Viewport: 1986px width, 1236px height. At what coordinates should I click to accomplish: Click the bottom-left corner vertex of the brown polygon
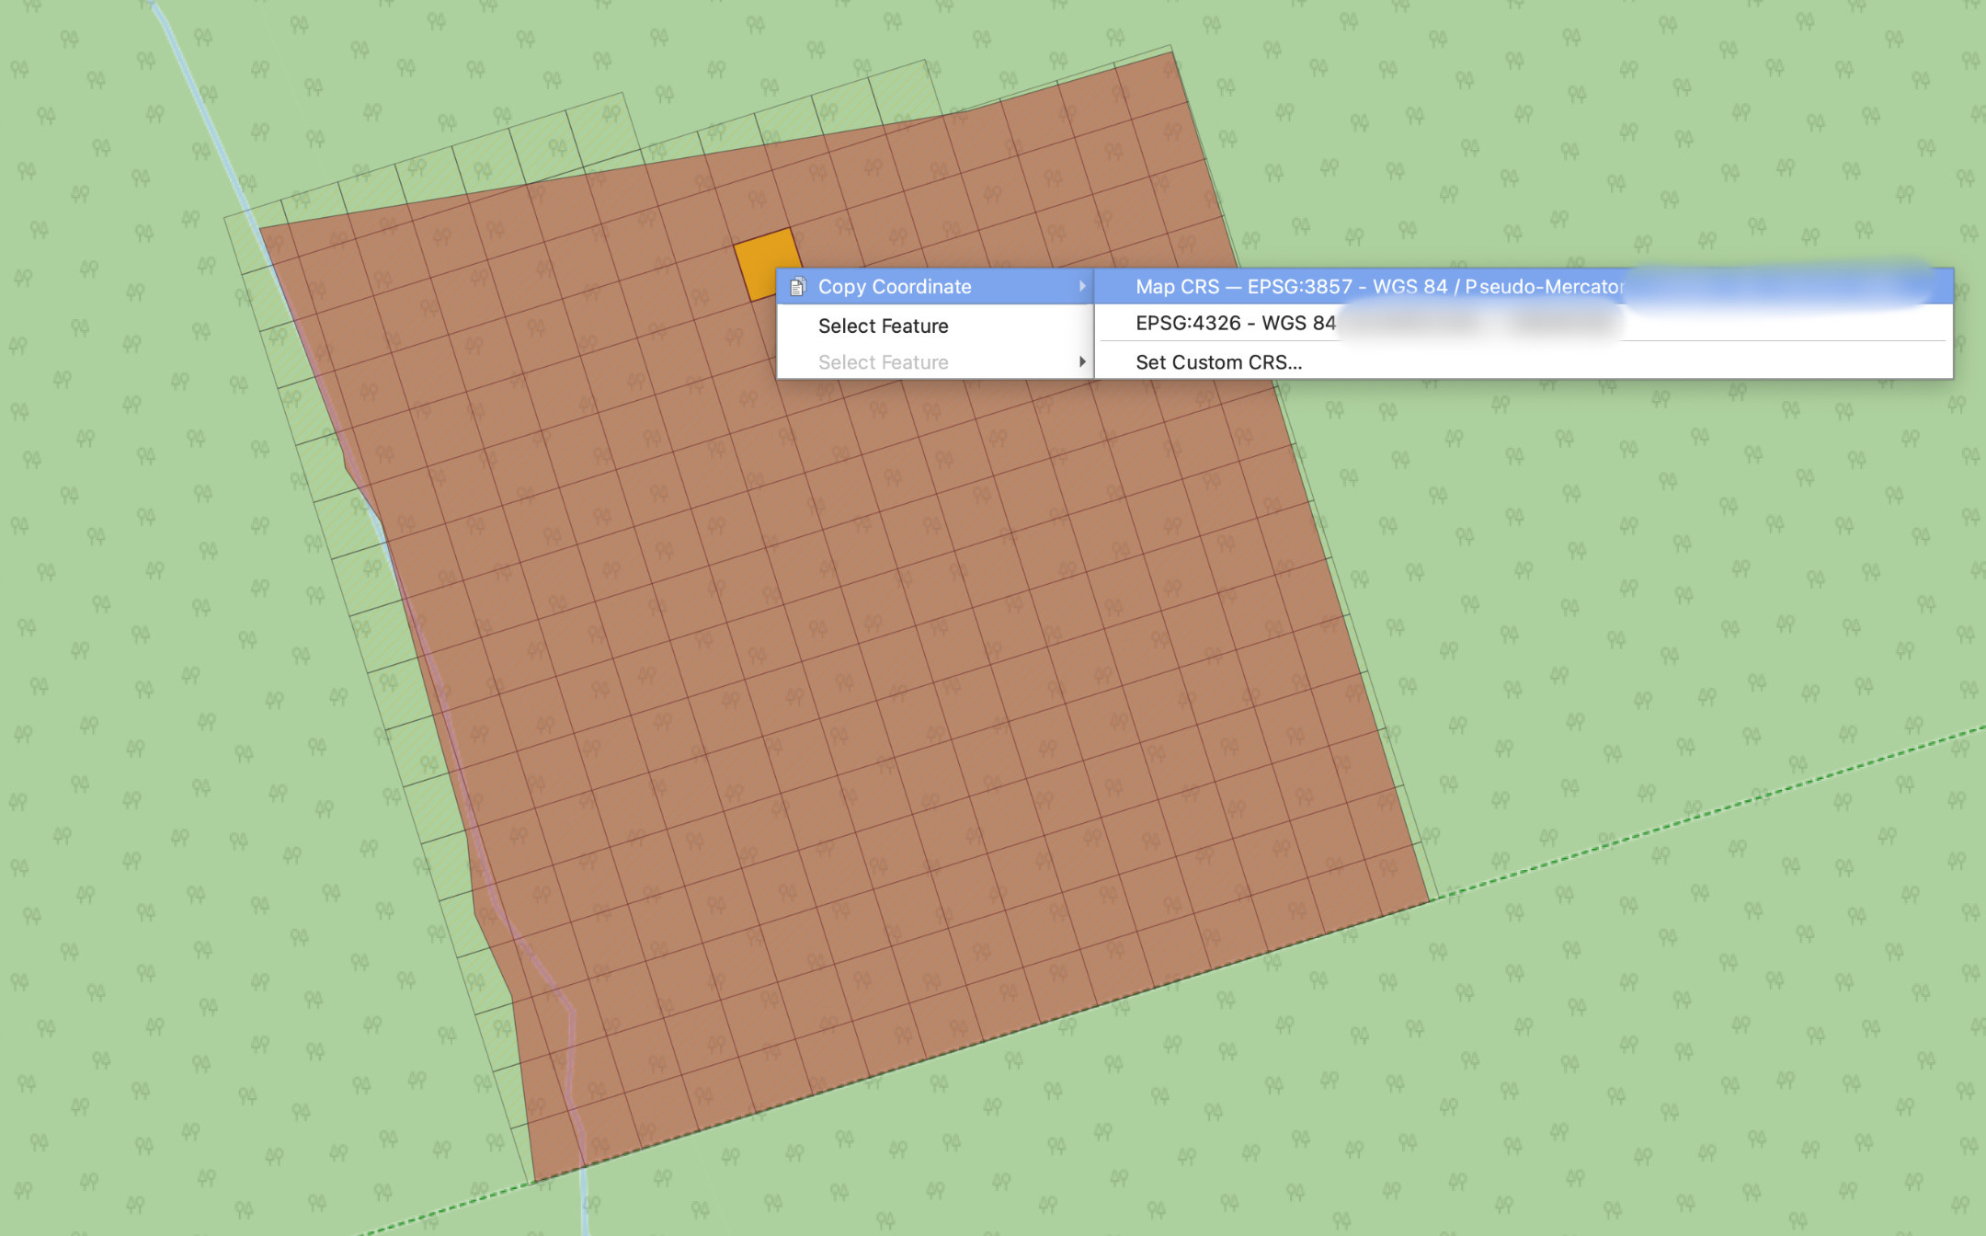click(x=535, y=1180)
